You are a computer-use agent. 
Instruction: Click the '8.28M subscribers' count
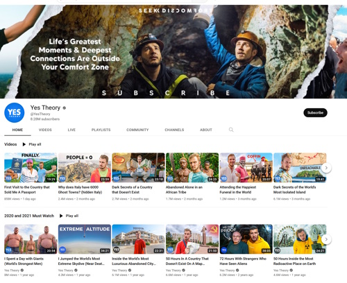[x=45, y=119]
